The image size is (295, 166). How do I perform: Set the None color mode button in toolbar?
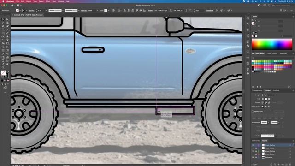[x=8, y=81]
